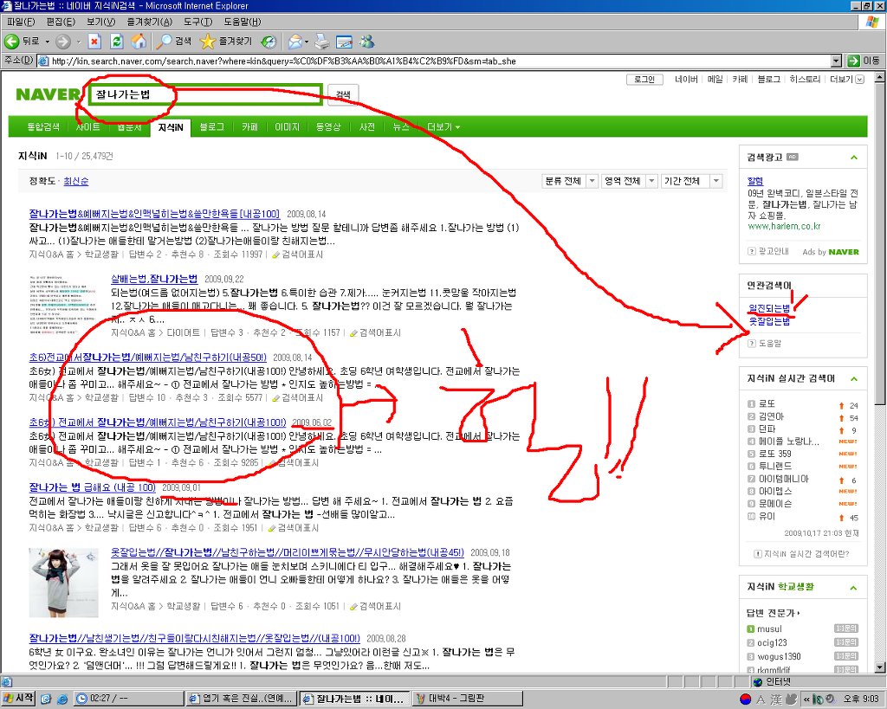Viewport: 887px width, 709px height.
Task: Collapse the 지식iN 학교생활 panel
Action: [x=853, y=588]
